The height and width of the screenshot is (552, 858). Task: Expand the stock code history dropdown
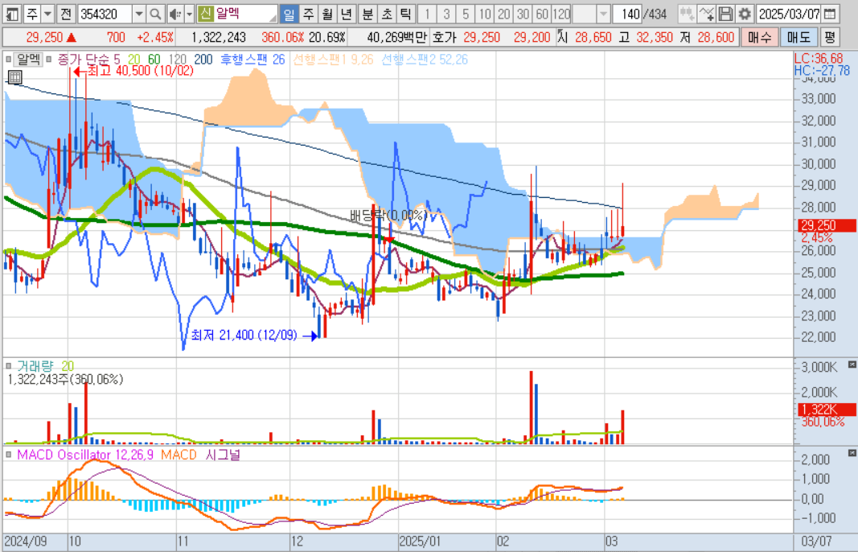point(139,14)
